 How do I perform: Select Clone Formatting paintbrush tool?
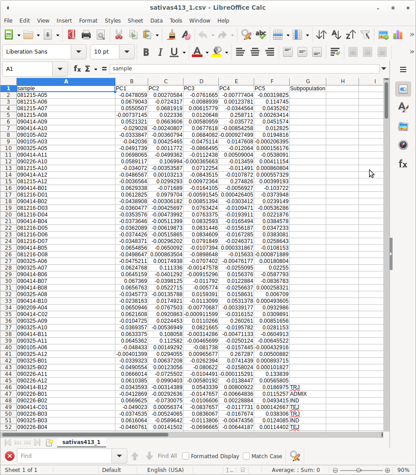point(171,35)
